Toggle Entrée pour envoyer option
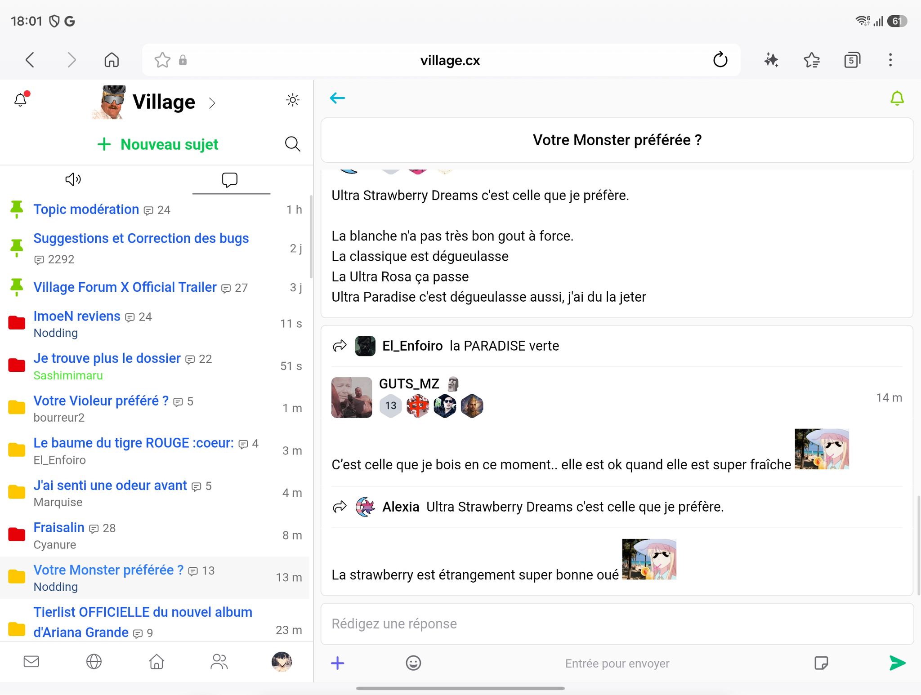Screen dimensions: 921x695 (617, 663)
